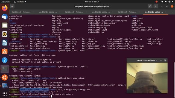
Task: Switch to the fourth terminal tab
Action: (x=101, y=12)
